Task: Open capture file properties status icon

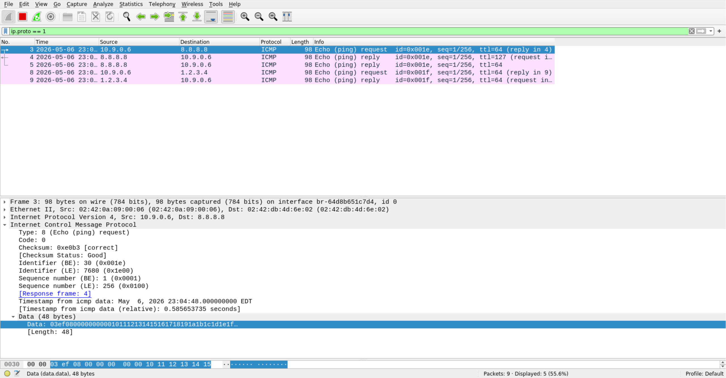Action: click(x=17, y=373)
